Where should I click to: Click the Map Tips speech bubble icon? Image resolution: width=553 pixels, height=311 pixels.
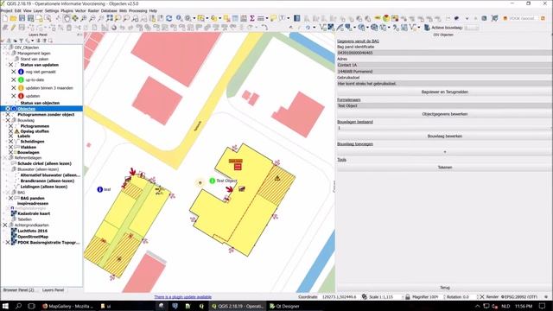(x=273, y=18)
